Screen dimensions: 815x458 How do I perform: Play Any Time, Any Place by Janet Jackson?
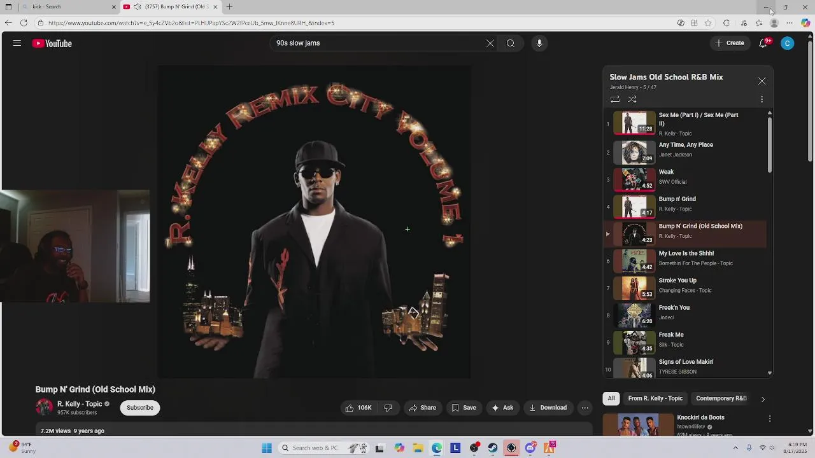(686, 152)
